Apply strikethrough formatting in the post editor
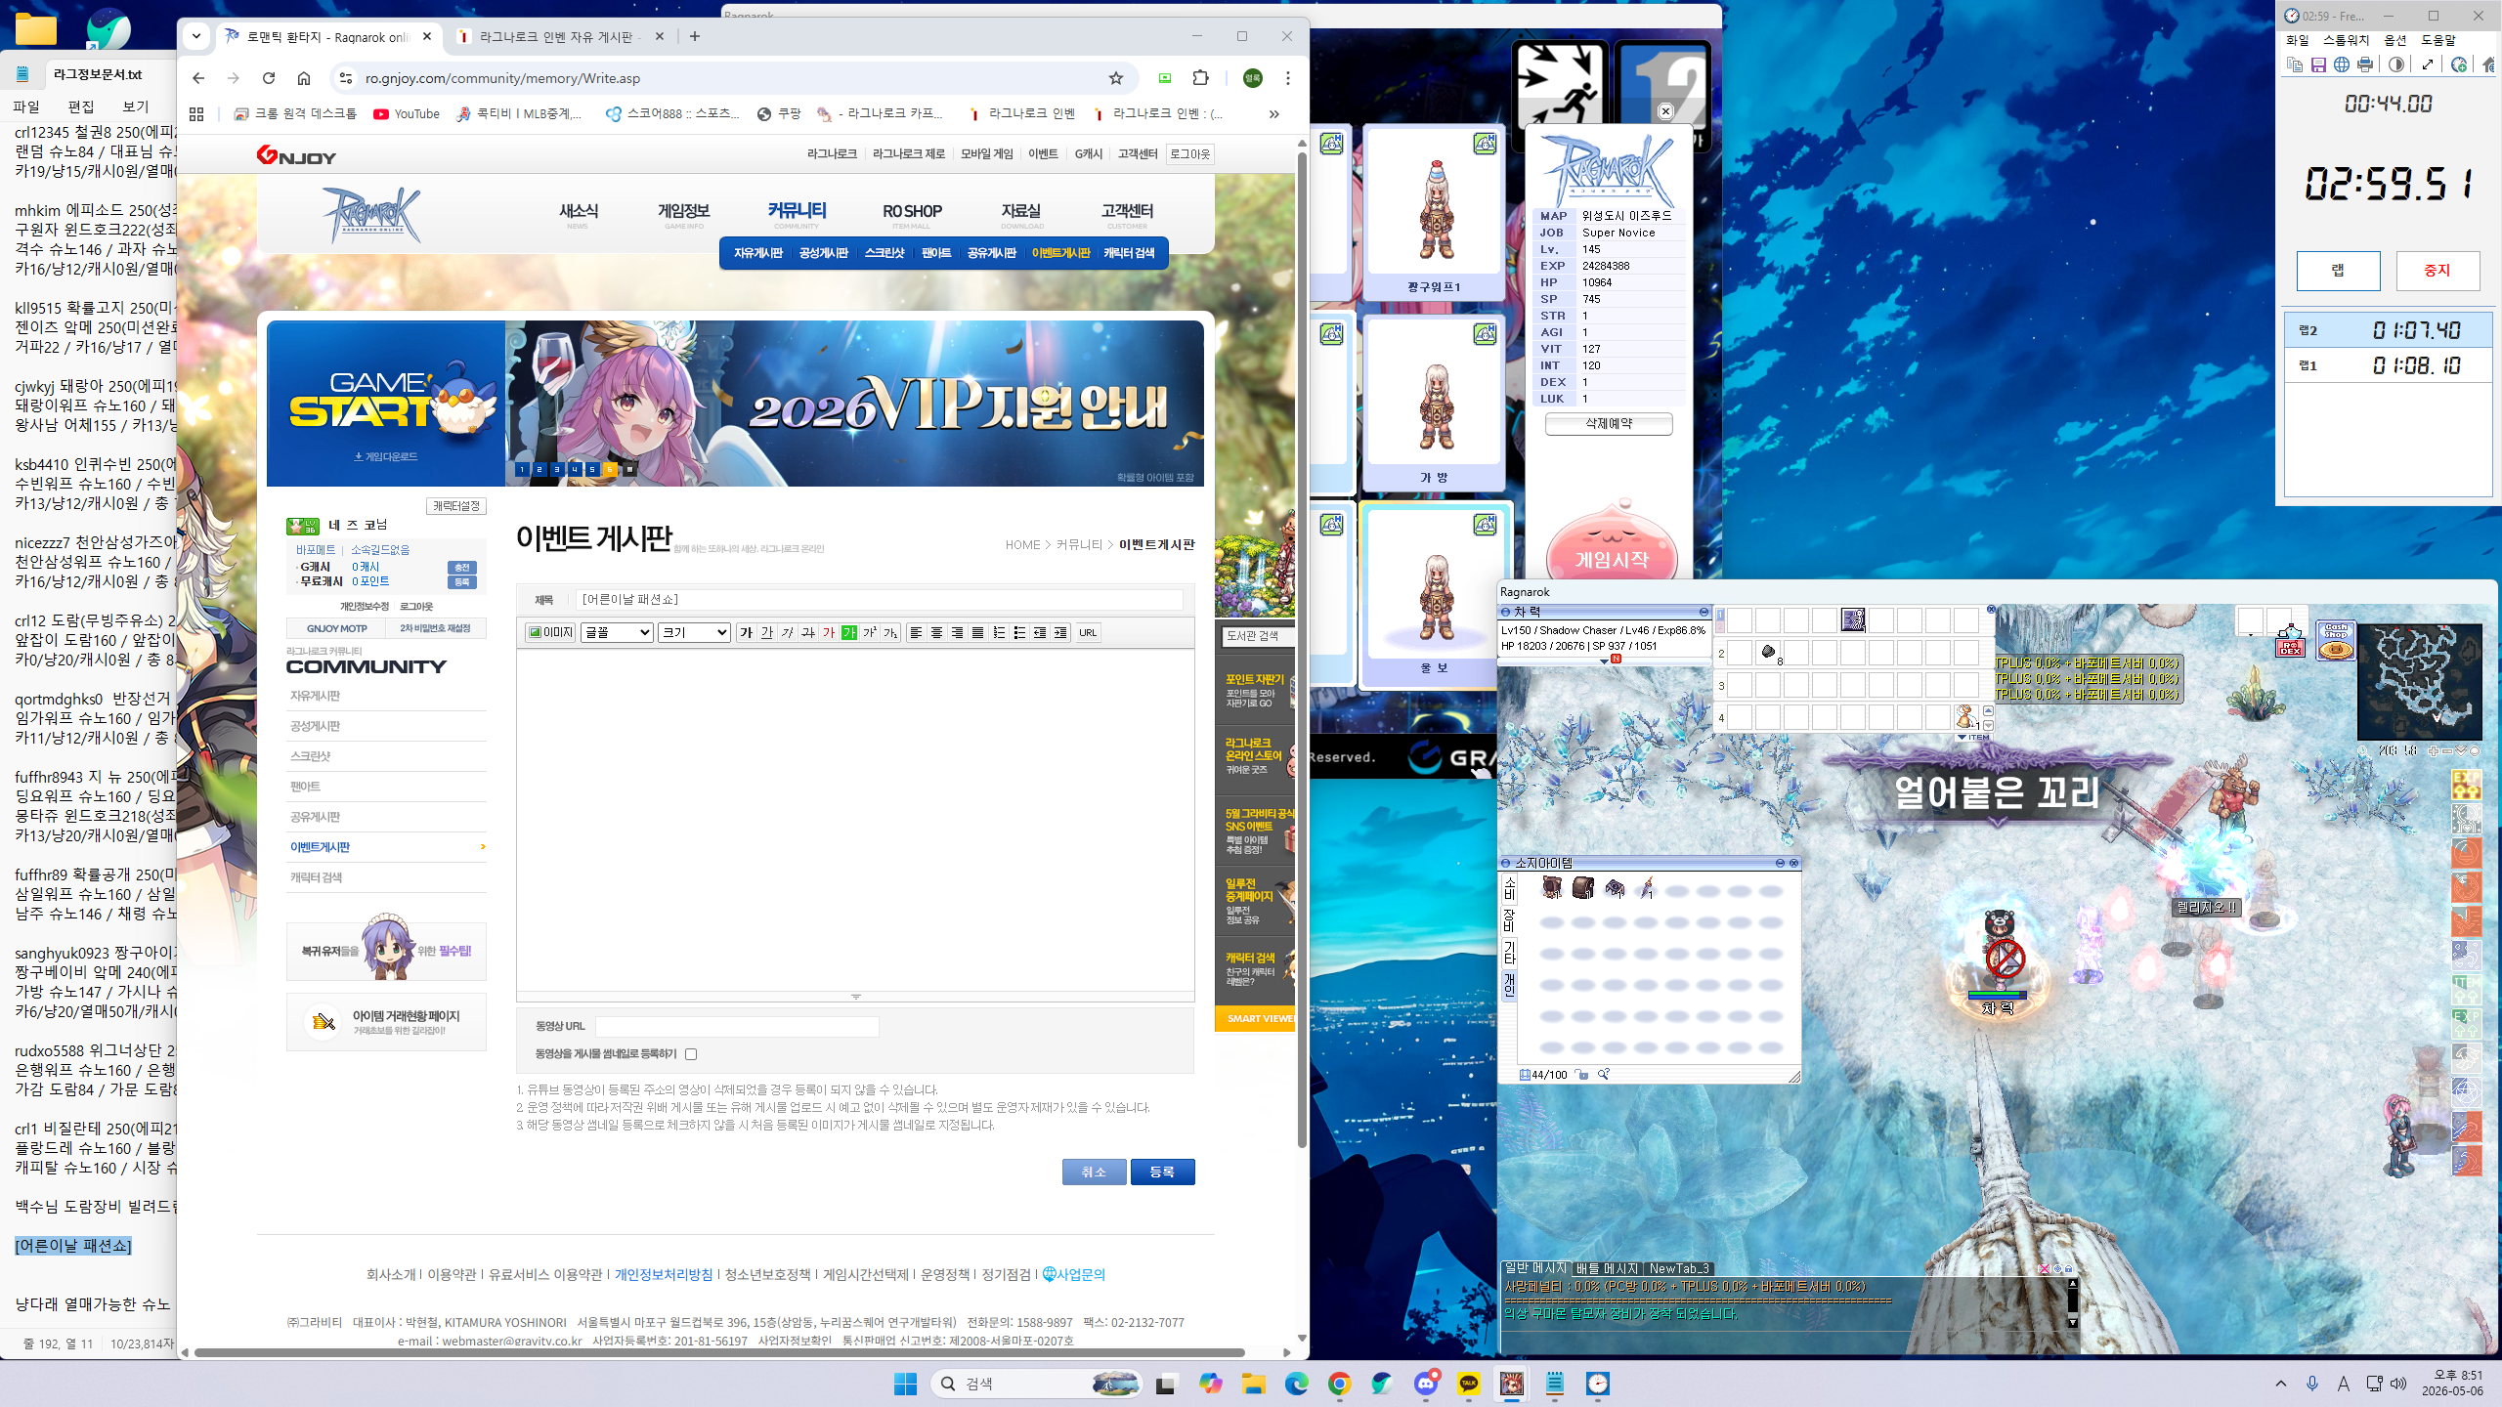Viewport: 2502px width, 1407px height. coord(808,632)
